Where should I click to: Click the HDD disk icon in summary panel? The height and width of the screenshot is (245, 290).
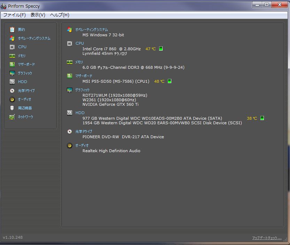coord(70,113)
